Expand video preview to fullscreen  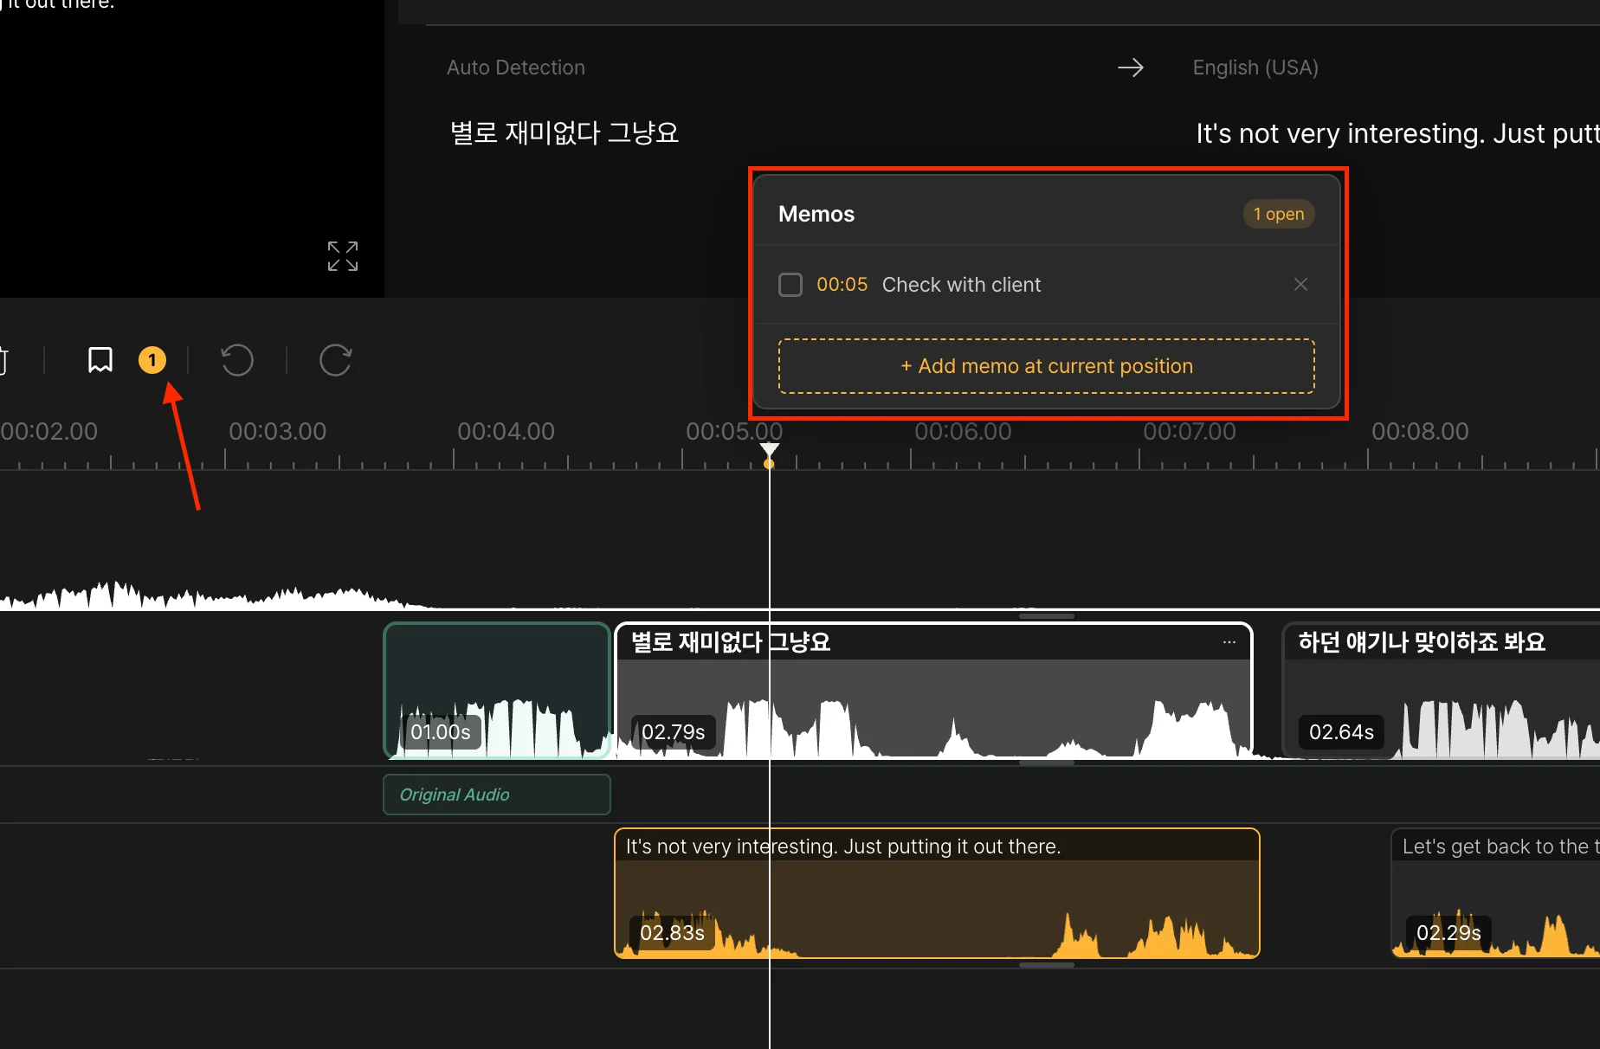point(343,256)
